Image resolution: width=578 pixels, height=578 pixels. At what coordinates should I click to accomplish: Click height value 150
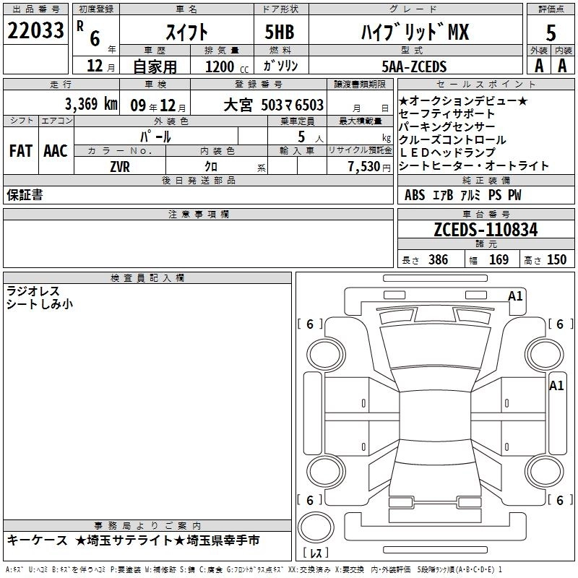pyautogui.click(x=556, y=259)
